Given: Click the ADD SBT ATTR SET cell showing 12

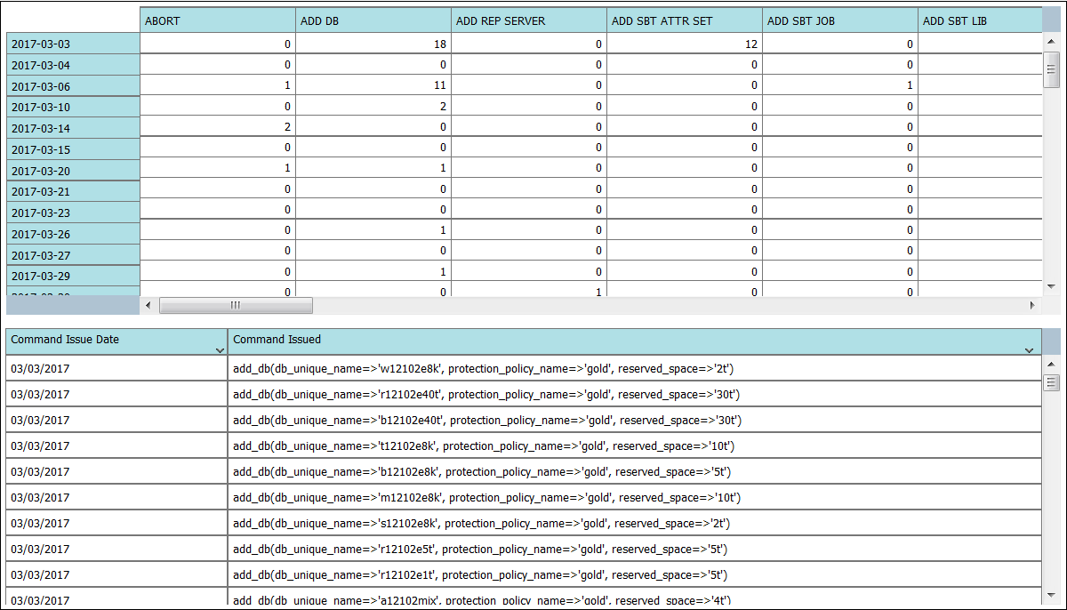Looking at the screenshot, I should tap(685, 44).
